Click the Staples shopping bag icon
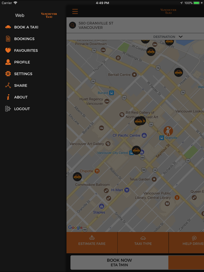Screen dimensions: 204x272 (x=102, y=206)
